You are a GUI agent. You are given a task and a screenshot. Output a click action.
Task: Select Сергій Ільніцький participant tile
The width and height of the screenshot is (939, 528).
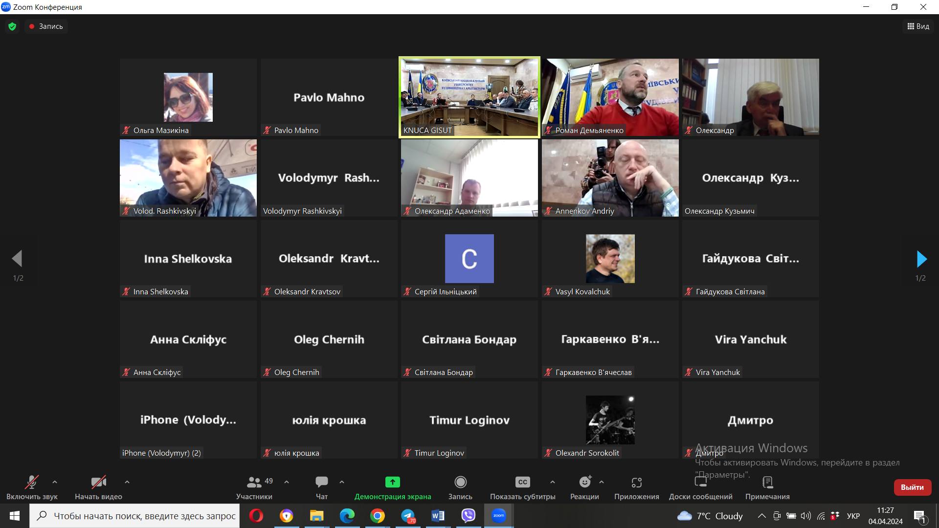pos(469,259)
